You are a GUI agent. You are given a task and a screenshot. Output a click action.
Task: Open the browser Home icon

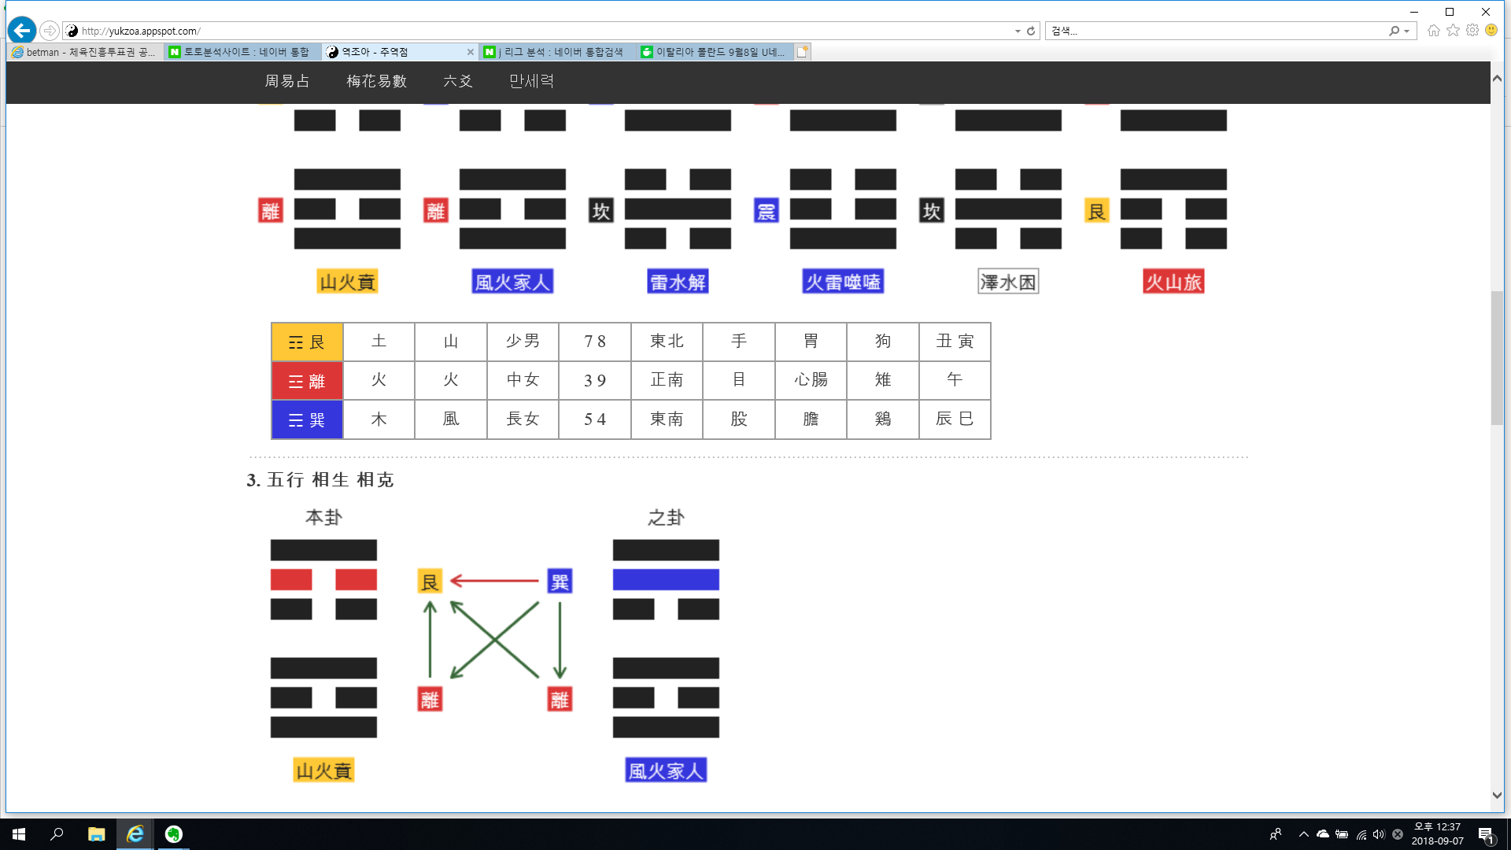(x=1434, y=30)
